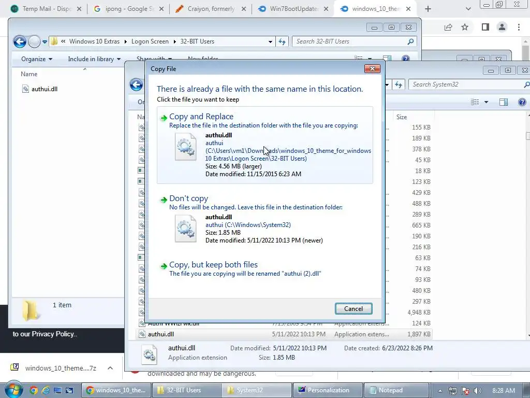Image resolution: width=530 pixels, height=398 pixels.
Task: Click the Switch between windows quick launch icon
Action: (69, 391)
